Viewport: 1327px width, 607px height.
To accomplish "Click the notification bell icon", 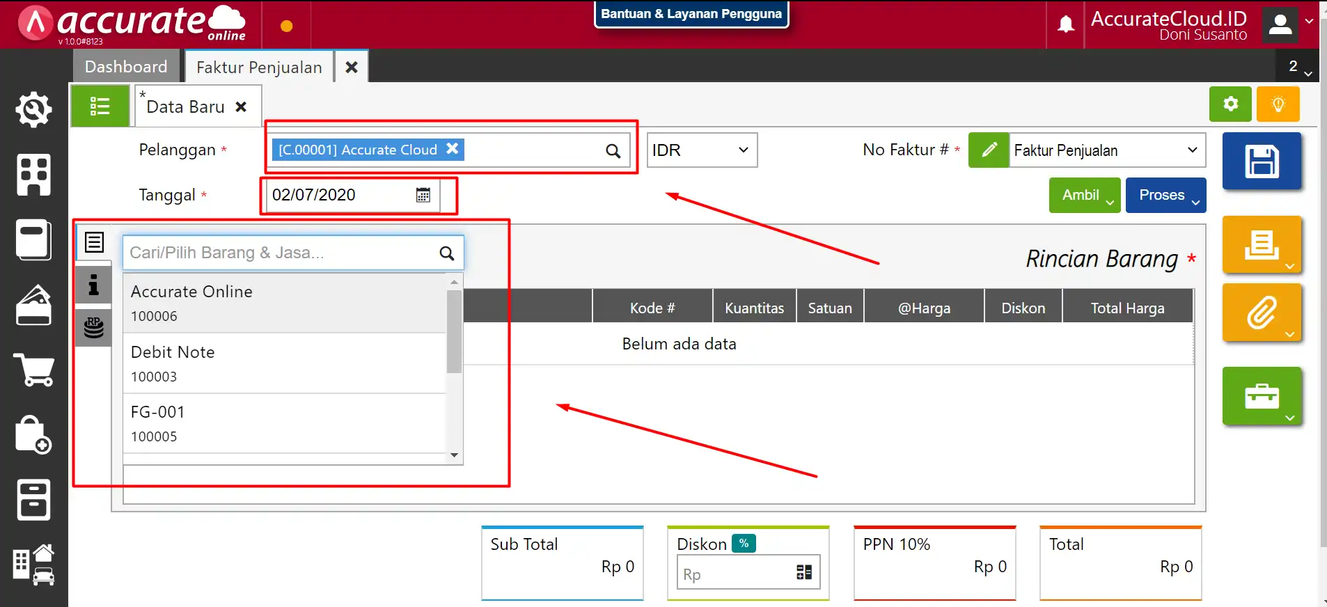I will click(x=1066, y=24).
